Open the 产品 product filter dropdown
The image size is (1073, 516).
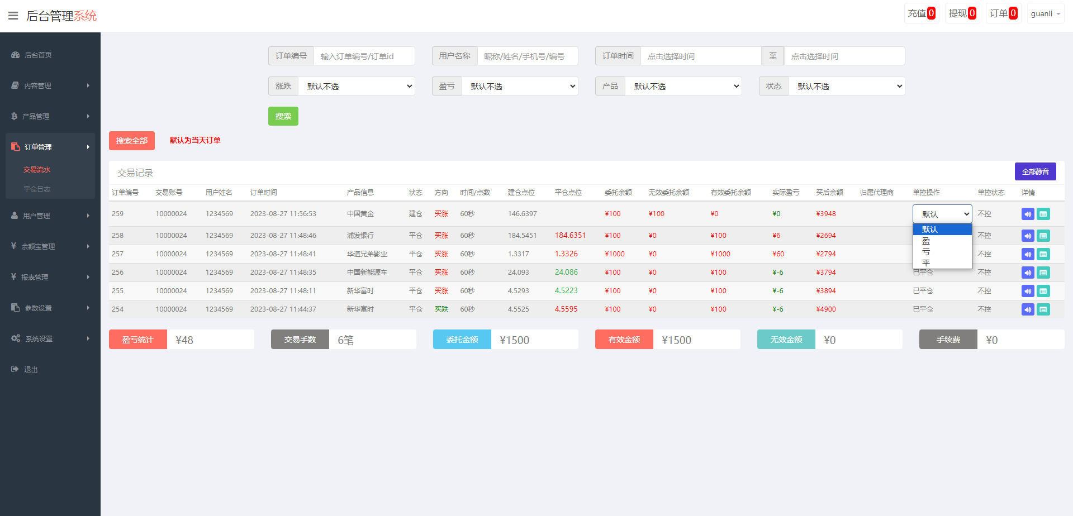click(x=683, y=85)
